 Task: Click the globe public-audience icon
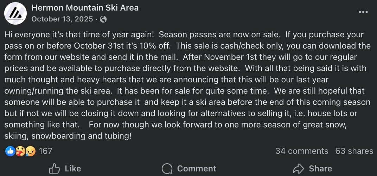pyautogui.click(x=103, y=19)
